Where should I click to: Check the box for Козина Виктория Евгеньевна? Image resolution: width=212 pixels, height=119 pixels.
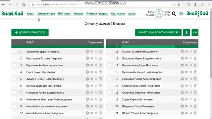15,86
